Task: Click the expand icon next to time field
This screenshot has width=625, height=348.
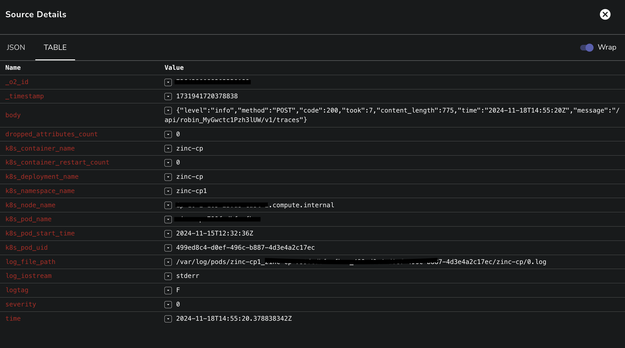Action: click(x=168, y=318)
